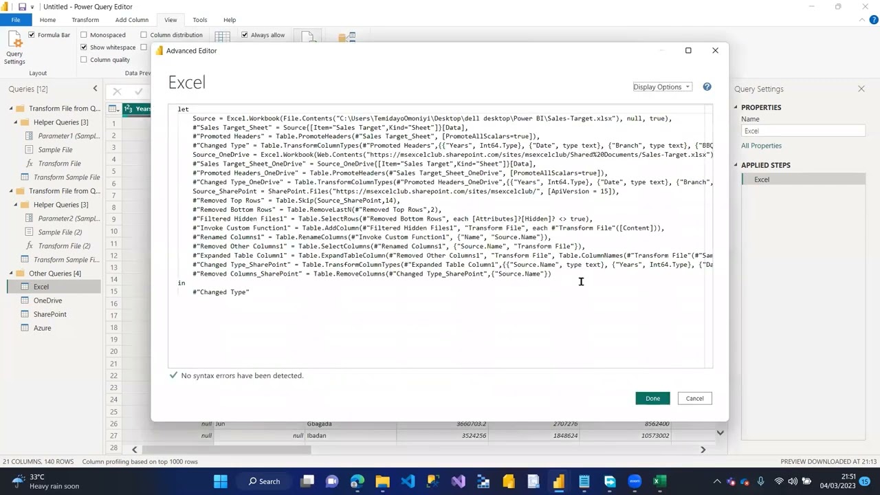Viewport: 880px width, 495px height.
Task: Select the Excel step under Applied Steps
Action: point(803,179)
